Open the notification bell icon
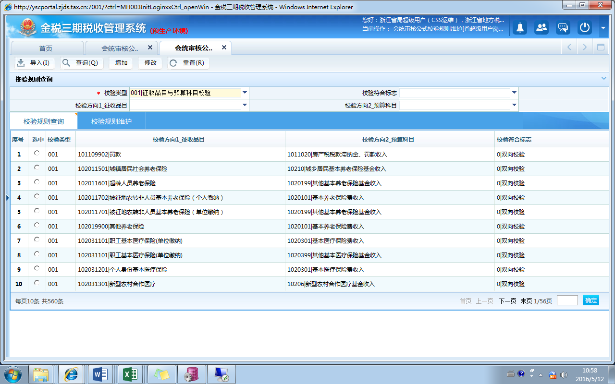 tap(520, 27)
